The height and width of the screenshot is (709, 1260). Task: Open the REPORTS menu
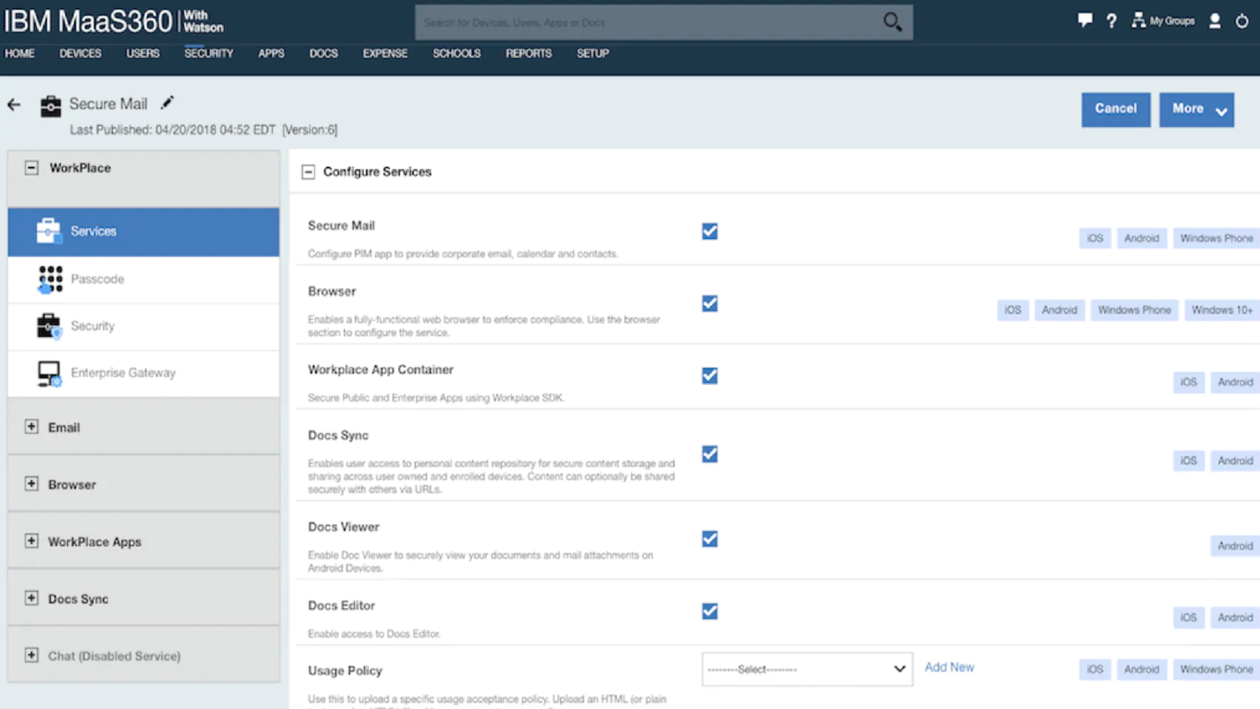point(528,53)
